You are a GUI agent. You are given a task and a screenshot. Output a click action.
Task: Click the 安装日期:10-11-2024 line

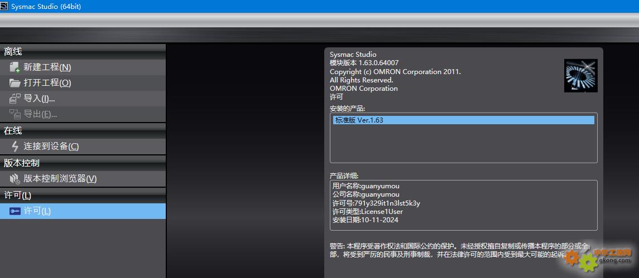point(365,220)
